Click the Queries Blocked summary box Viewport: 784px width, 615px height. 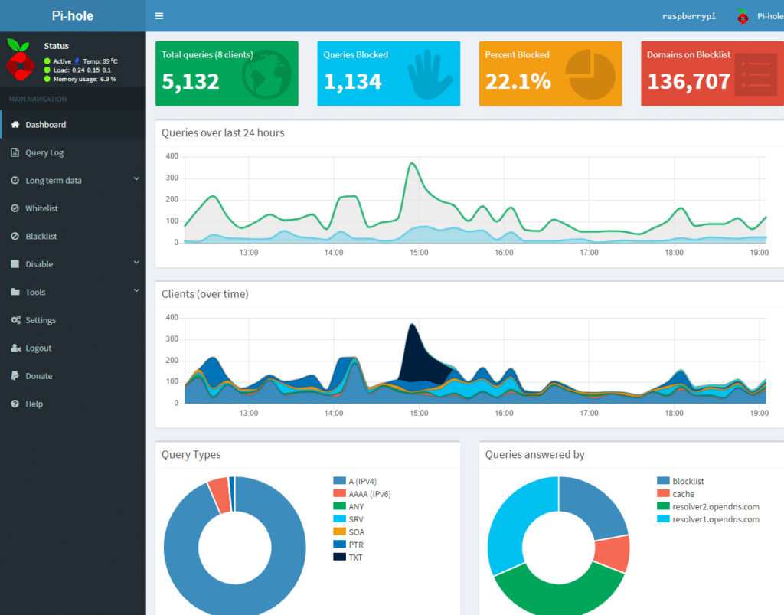point(388,74)
